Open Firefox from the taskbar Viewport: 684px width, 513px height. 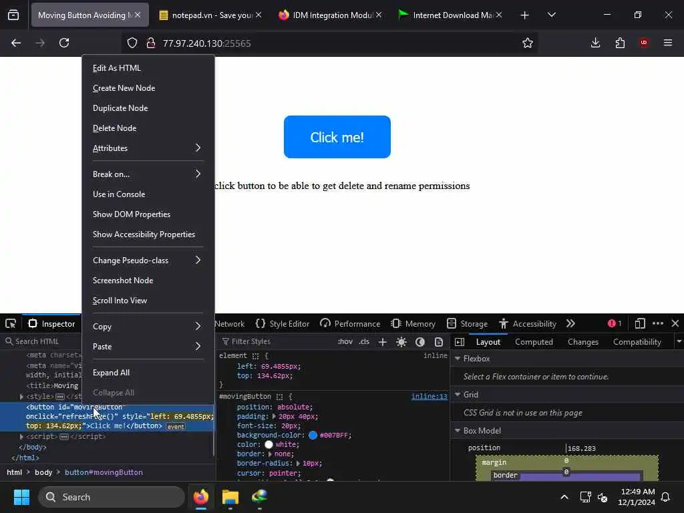point(201,497)
